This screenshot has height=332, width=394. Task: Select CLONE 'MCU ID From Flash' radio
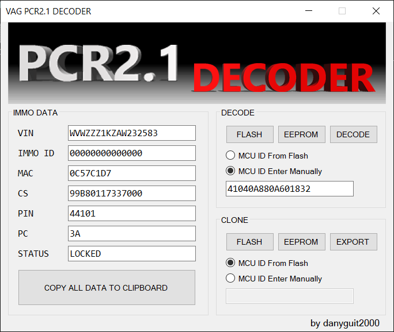[230, 263]
